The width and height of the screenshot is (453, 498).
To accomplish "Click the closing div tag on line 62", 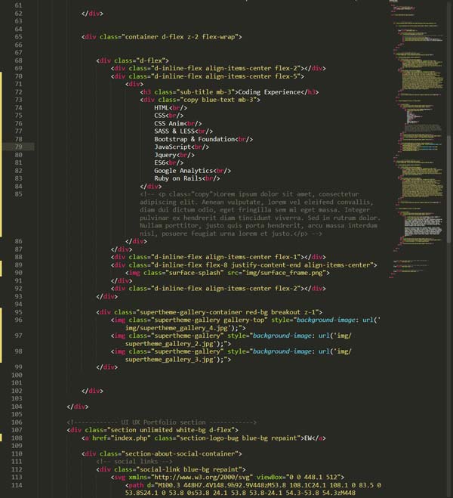I will (92, 14).
